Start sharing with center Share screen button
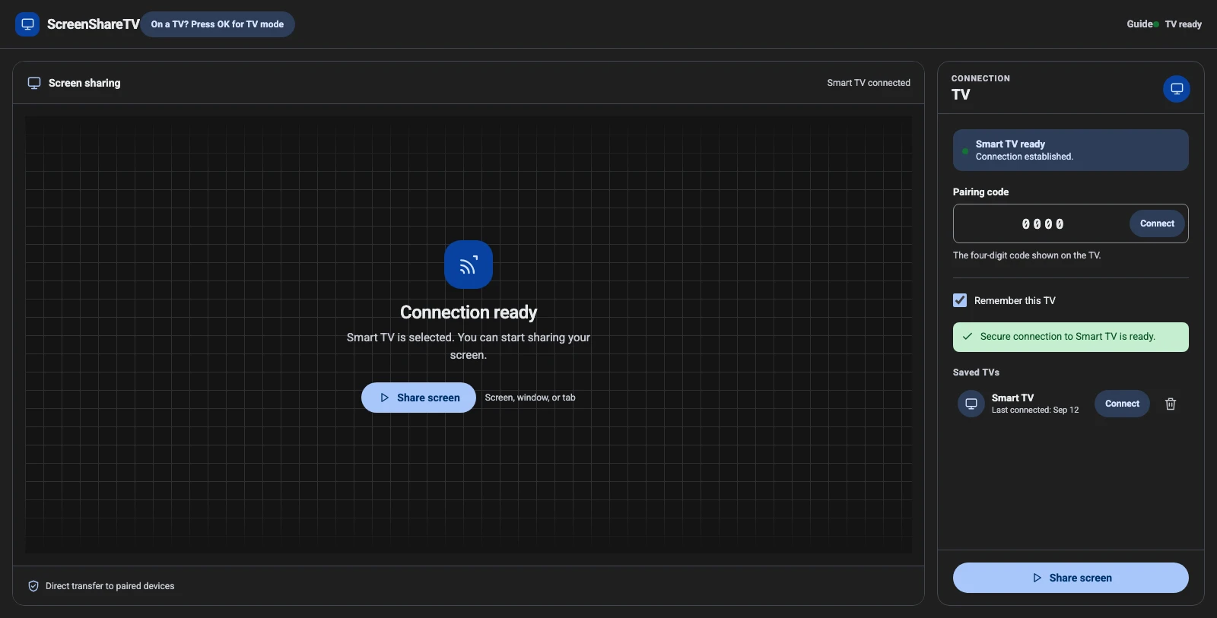Viewport: 1217px width, 618px height. [x=418, y=398]
